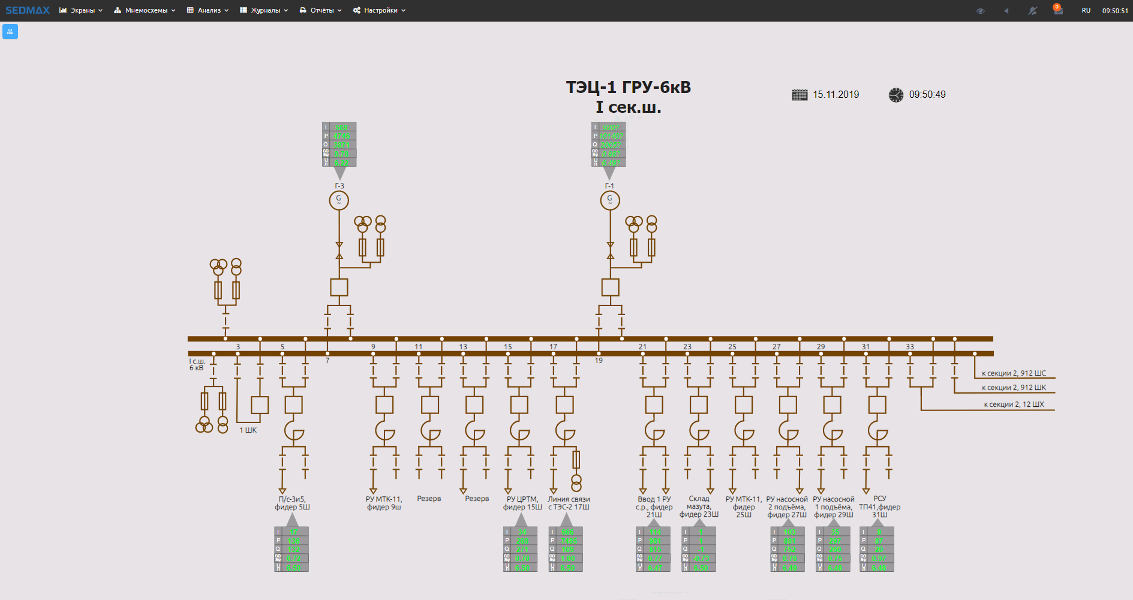Open the messages inbox with 0 badge
The height and width of the screenshot is (600, 1133).
[x=1058, y=11]
